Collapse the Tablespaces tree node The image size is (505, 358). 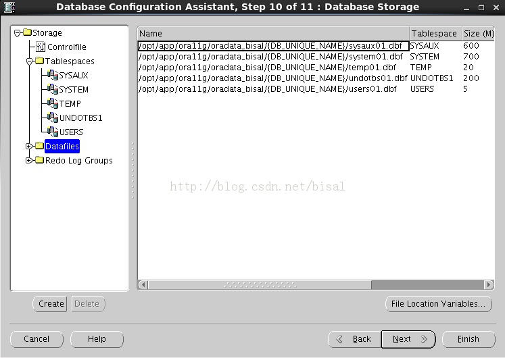[x=29, y=61]
